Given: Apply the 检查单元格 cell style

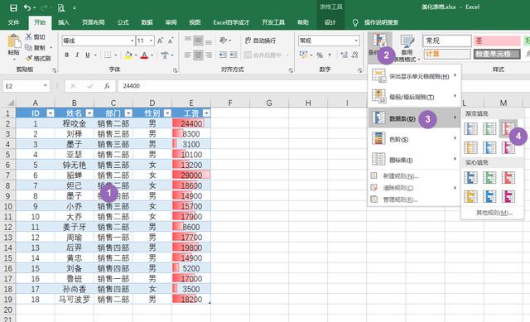Looking at the screenshot, I should [x=497, y=54].
